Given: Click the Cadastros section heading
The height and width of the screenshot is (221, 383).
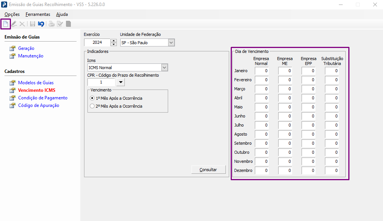Looking at the screenshot, I should point(15,71).
